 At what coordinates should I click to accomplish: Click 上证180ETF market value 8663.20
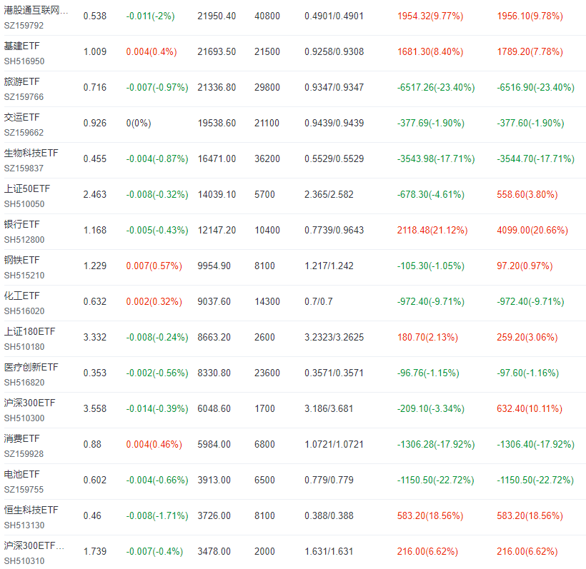(x=214, y=337)
